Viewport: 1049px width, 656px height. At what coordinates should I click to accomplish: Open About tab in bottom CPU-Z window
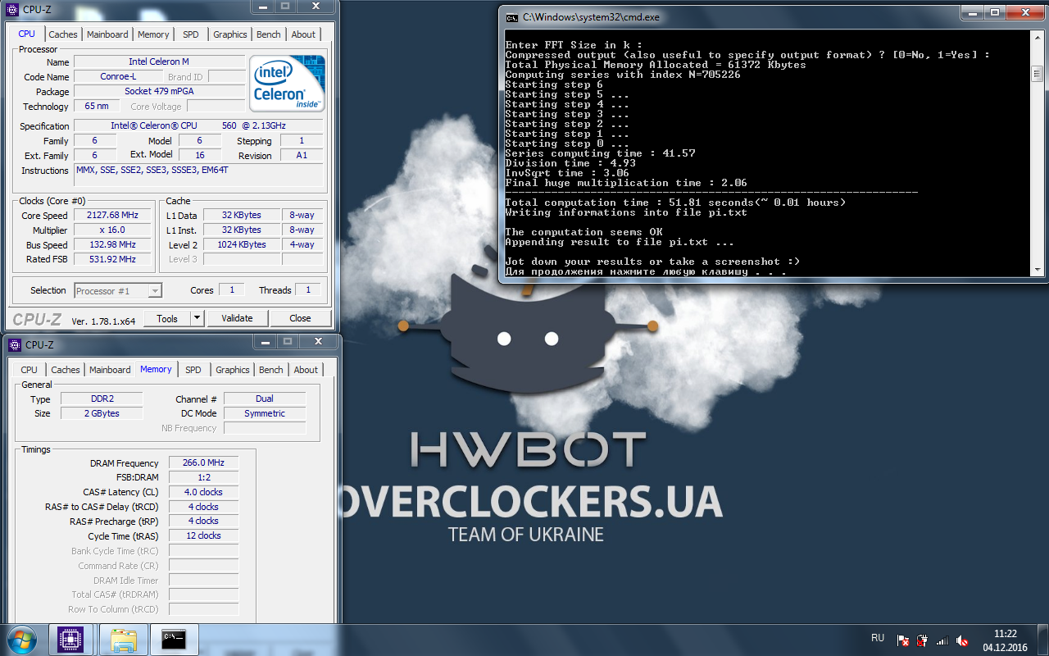pos(306,370)
